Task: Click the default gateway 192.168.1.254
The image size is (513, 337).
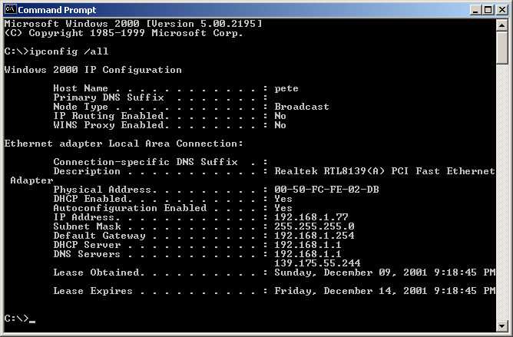Action: pyautogui.click(x=314, y=235)
